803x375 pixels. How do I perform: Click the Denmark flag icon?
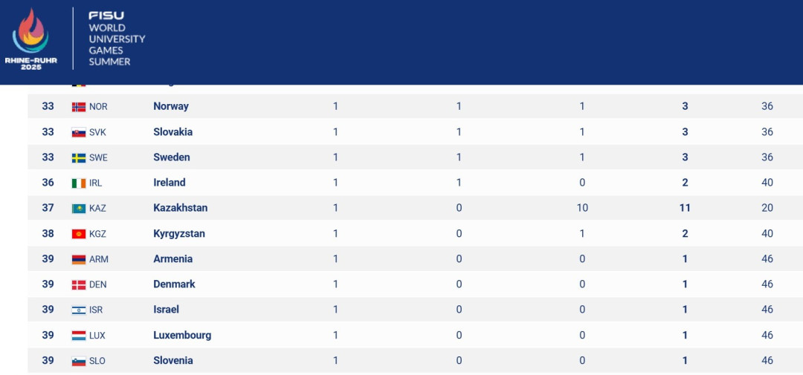79,284
